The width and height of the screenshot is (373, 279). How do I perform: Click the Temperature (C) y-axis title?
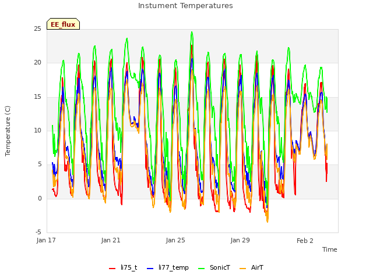[x=8, y=131]
